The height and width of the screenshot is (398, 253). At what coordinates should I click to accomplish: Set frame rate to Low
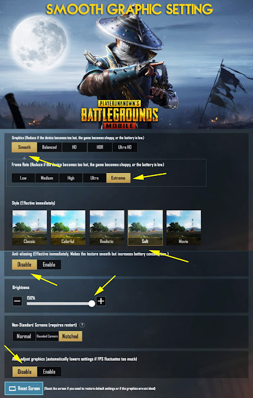[x=24, y=178]
